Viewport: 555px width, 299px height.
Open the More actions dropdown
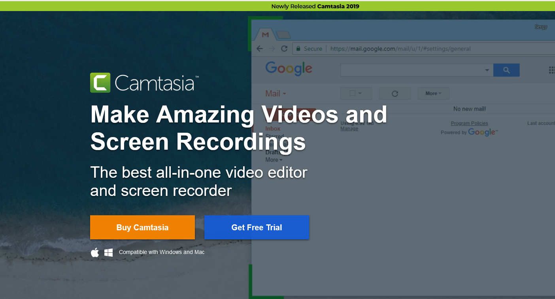pos(434,94)
